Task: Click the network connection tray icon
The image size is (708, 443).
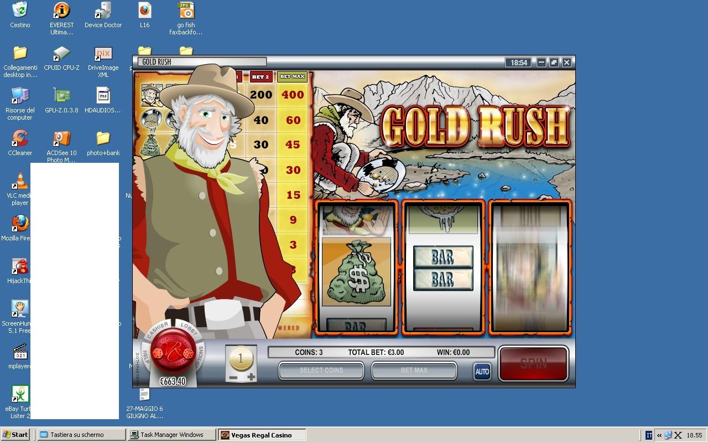Action: 669,435
